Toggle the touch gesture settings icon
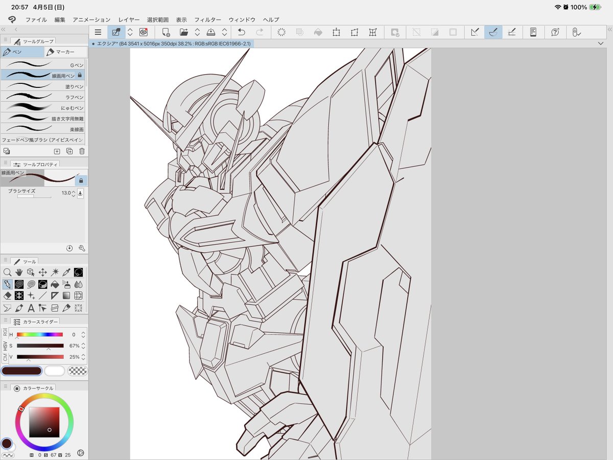Viewport: 613px width, 460px height. pos(577,32)
